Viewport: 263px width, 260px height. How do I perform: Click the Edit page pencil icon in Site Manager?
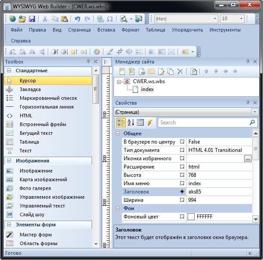[161, 71]
